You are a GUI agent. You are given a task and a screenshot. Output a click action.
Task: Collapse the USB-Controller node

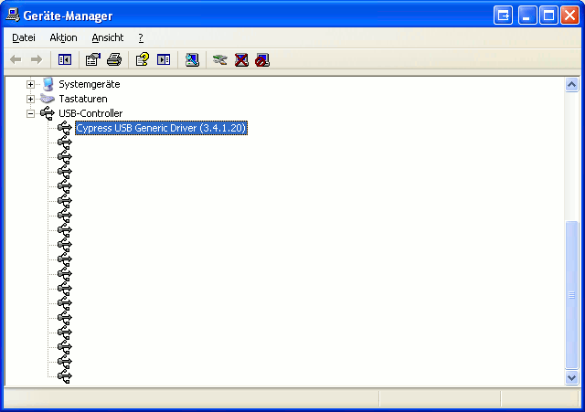pos(30,113)
